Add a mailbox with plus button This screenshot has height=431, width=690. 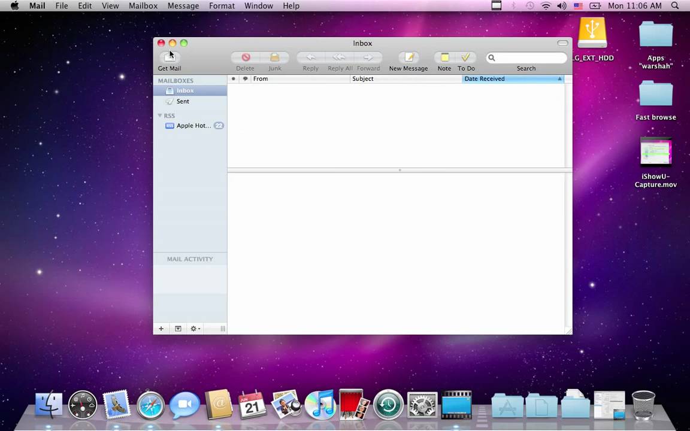coord(161,329)
